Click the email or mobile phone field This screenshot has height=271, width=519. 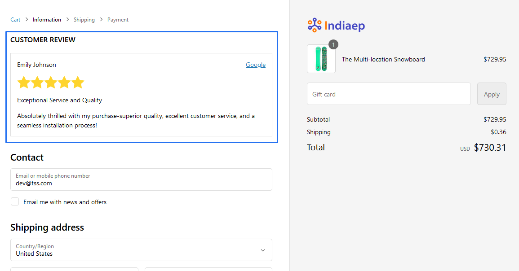141,179
